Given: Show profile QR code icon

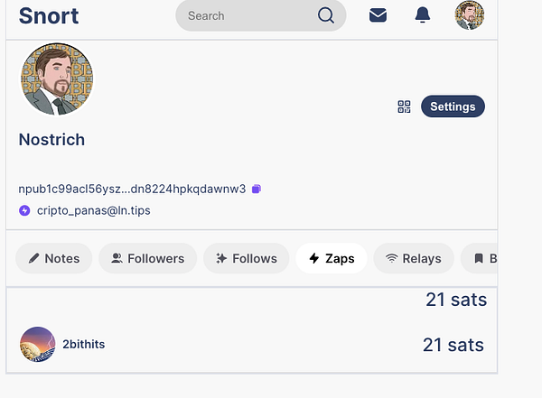Looking at the screenshot, I should (x=404, y=106).
